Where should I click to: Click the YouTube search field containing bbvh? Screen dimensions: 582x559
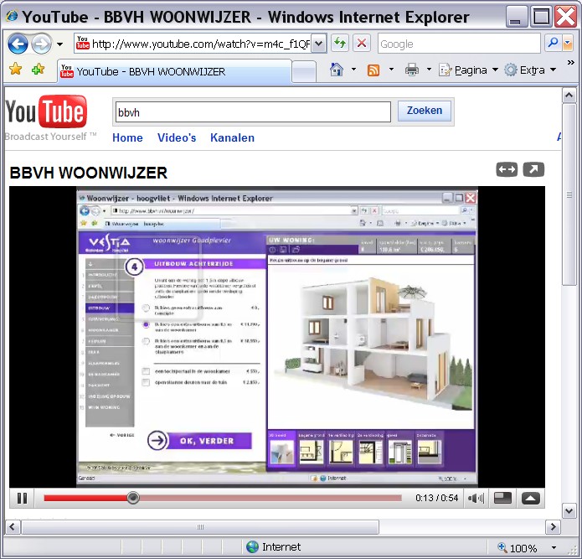tap(253, 112)
